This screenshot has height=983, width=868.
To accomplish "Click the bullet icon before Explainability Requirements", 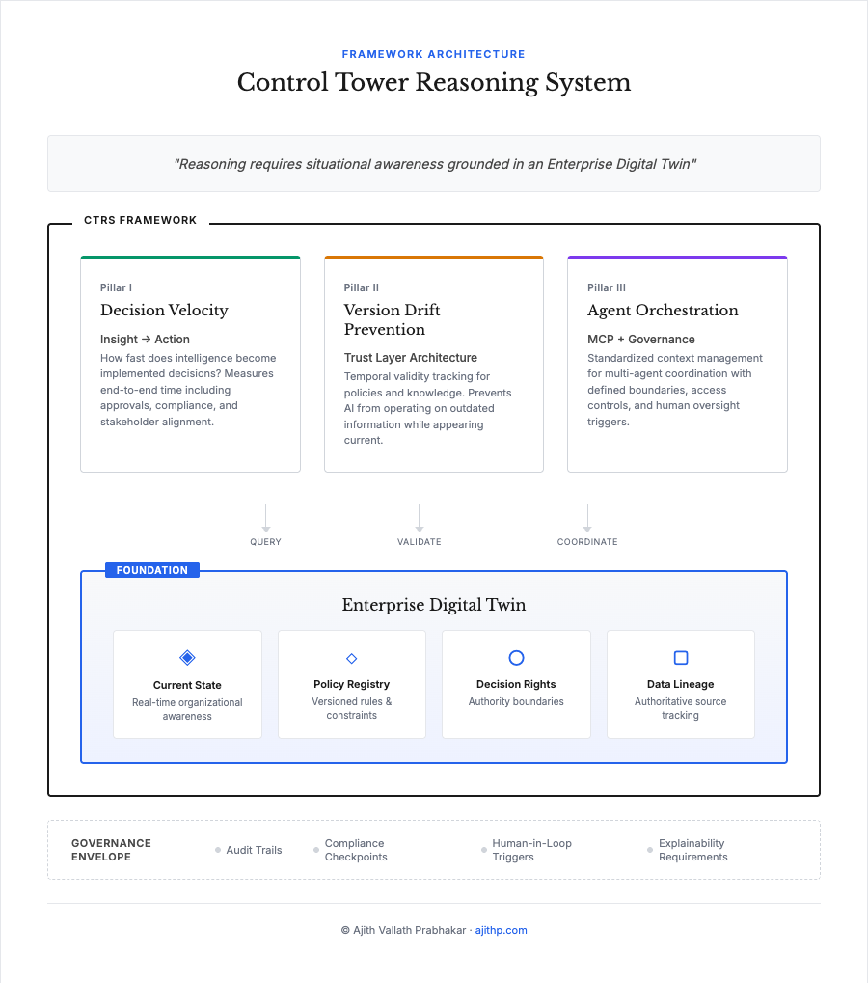I will tap(649, 850).
